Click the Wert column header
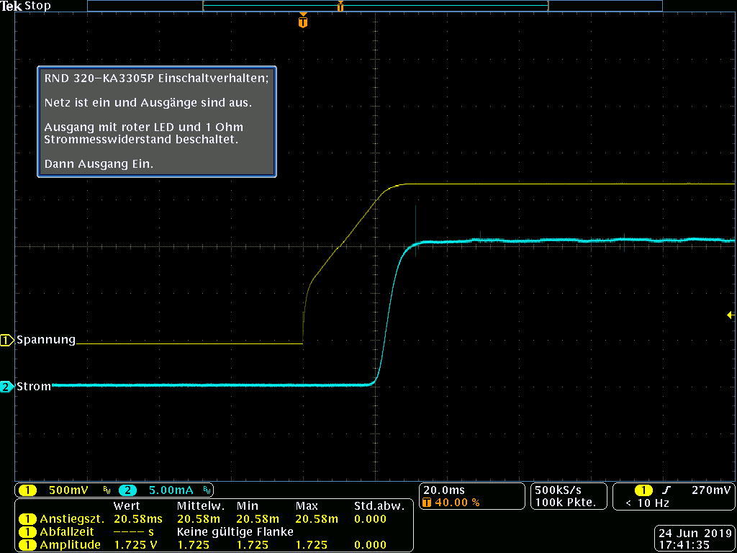The width and height of the screenshot is (737, 553). click(x=127, y=506)
